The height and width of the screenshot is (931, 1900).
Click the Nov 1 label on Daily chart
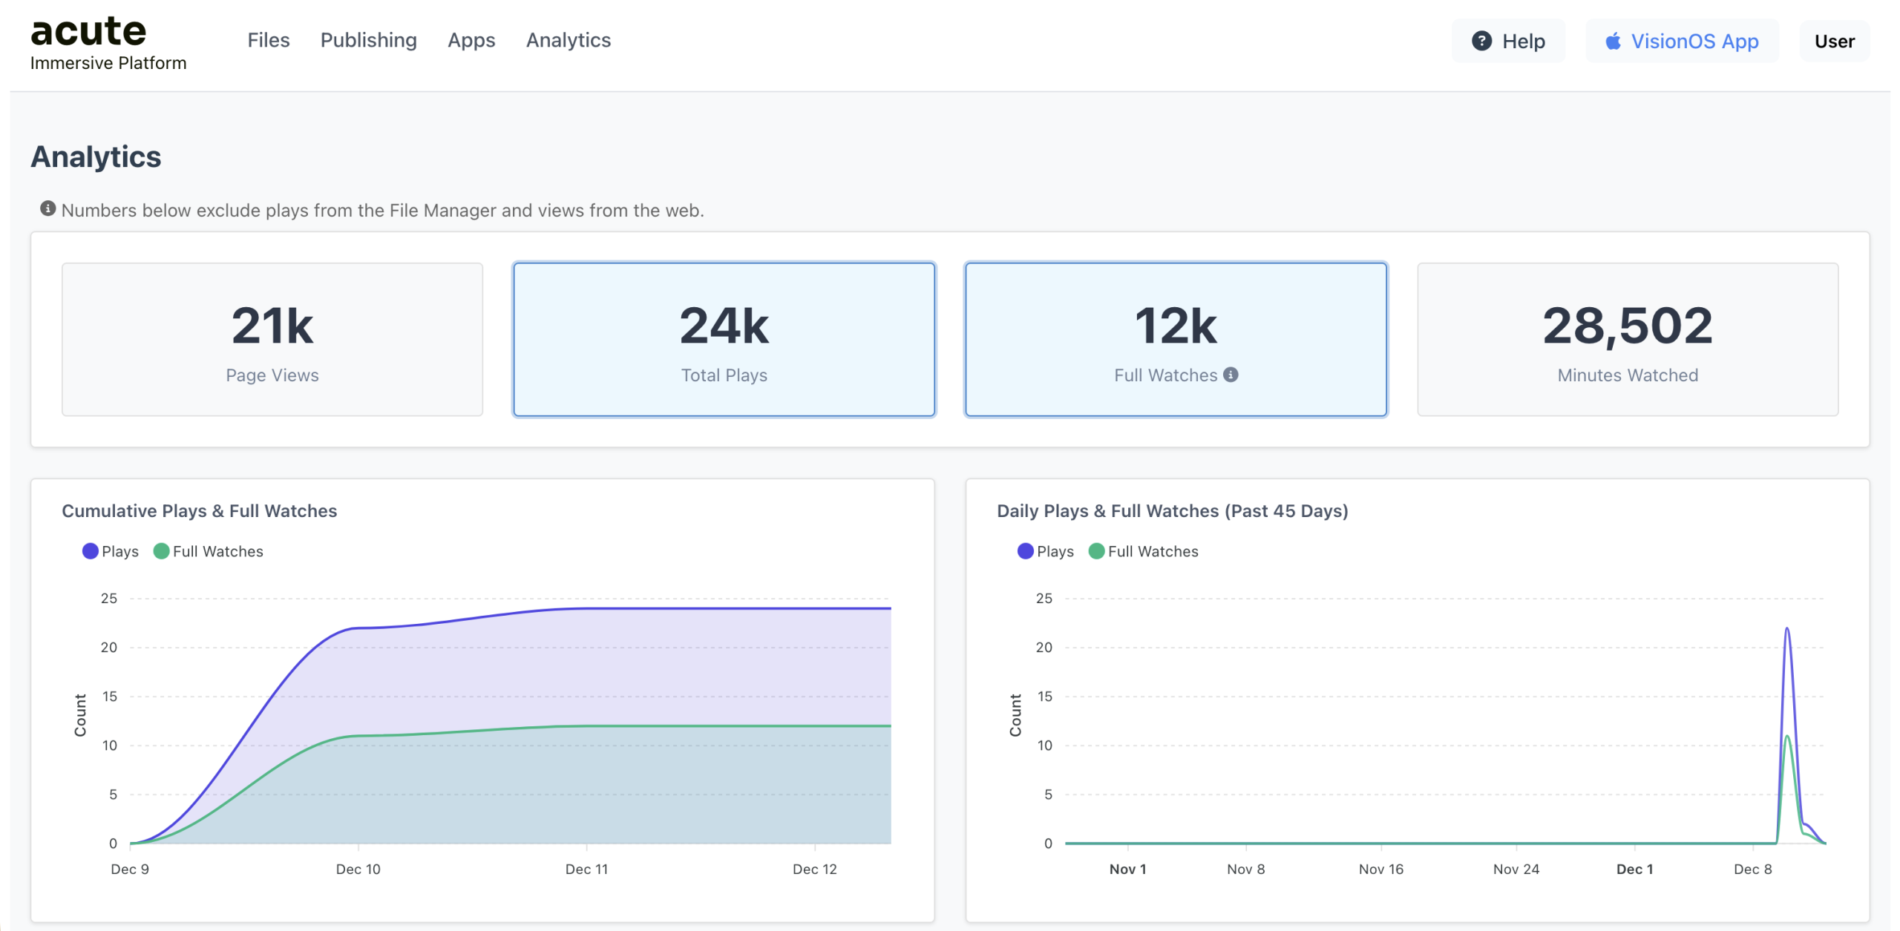[x=1127, y=869]
